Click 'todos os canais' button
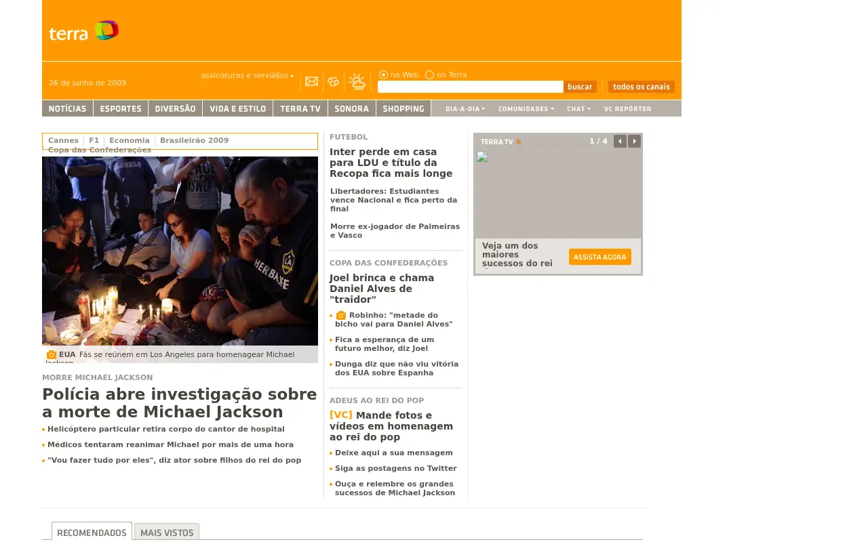Image resolution: width=868 pixels, height=542 pixels. click(x=641, y=87)
